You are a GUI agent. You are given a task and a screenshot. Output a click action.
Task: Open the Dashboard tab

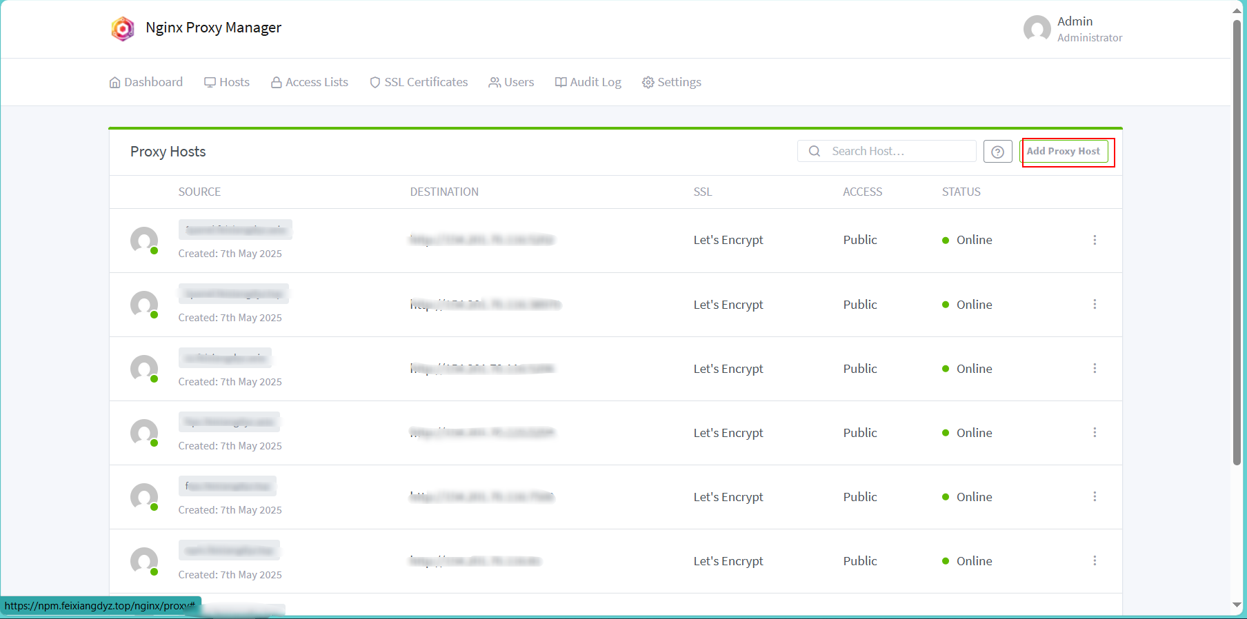click(x=146, y=82)
